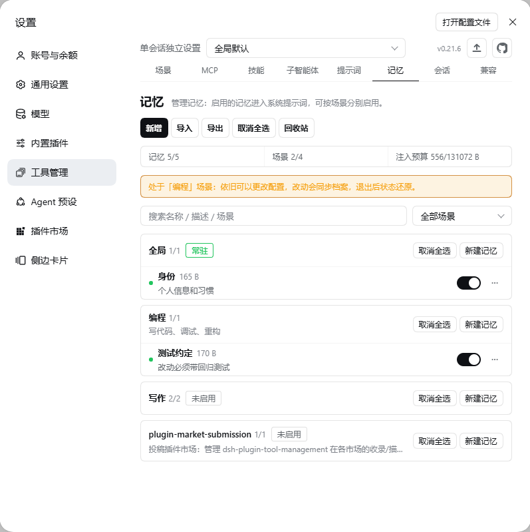
Task: Open 侧边卡片 in sidebar
Action: (x=62, y=260)
